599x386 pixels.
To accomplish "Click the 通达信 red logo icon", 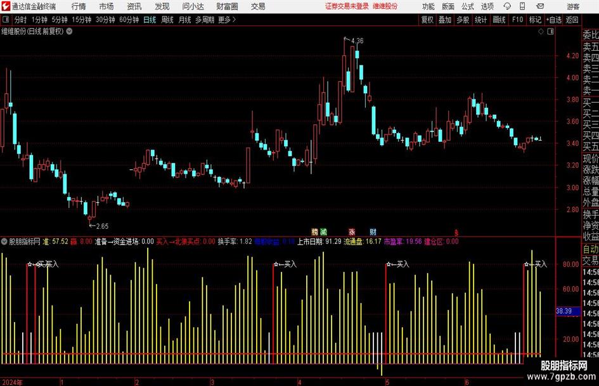I will click(x=6, y=6).
